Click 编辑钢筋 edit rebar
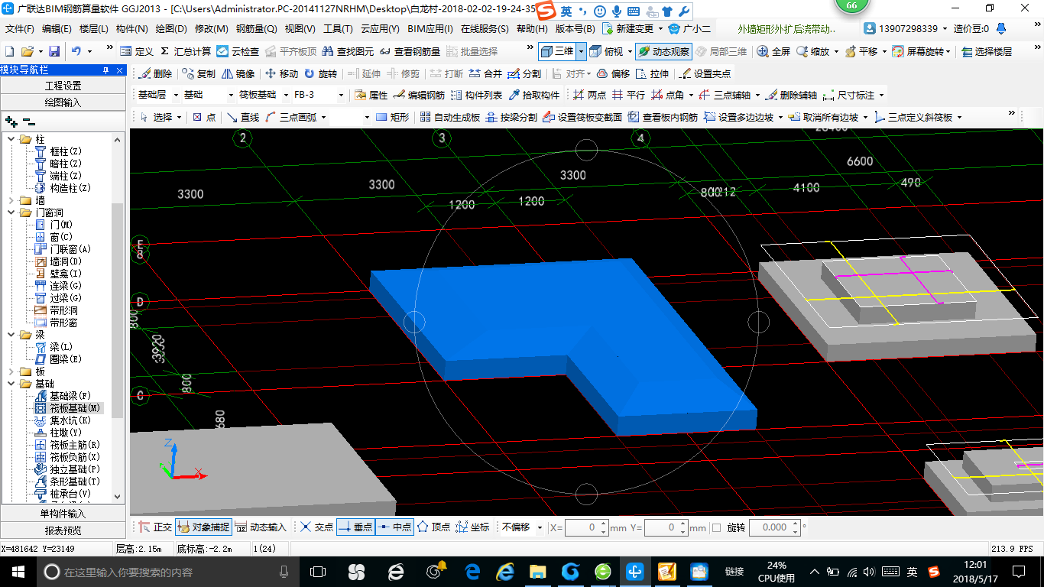Image resolution: width=1044 pixels, height=587 pixels. [x=419, y=96]
